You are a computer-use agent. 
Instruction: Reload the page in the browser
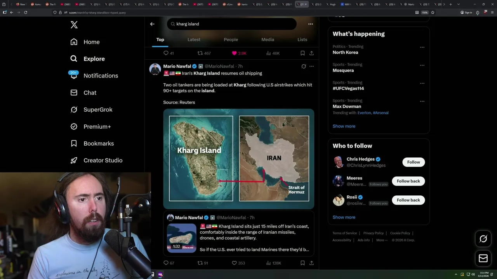(x=26, y=12)
